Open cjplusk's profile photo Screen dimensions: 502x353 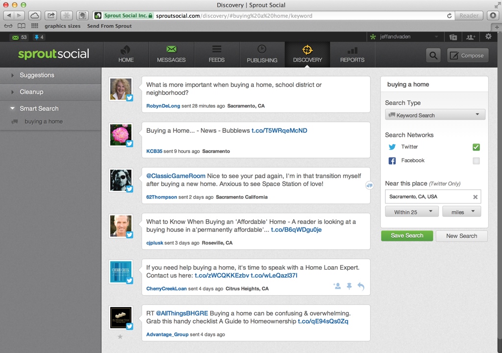coord(121,226)
